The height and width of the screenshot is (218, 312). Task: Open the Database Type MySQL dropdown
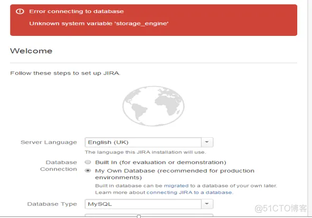point(149,204)
